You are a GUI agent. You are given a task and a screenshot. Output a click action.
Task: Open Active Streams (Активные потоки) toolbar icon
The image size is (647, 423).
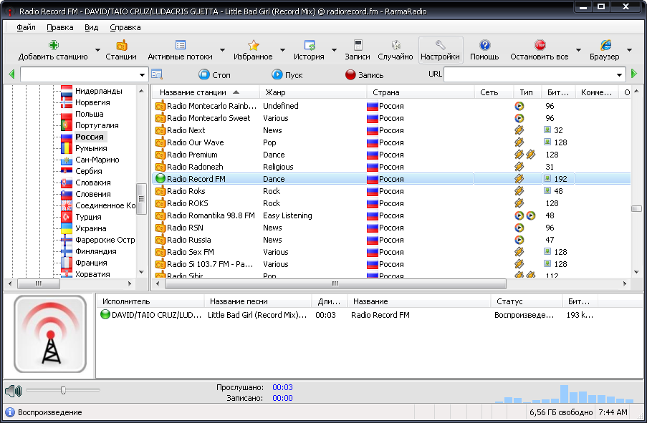180,45
